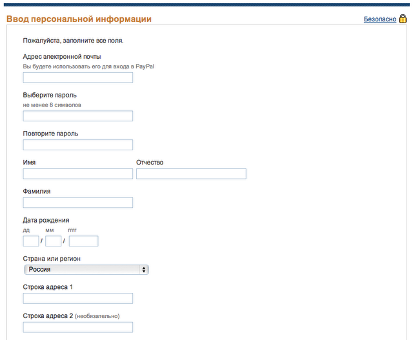Image resolution: width=413 pixels, height=340 pixels.
Task: Focus the "Фамилия" last name field
Action: (78, 203)
